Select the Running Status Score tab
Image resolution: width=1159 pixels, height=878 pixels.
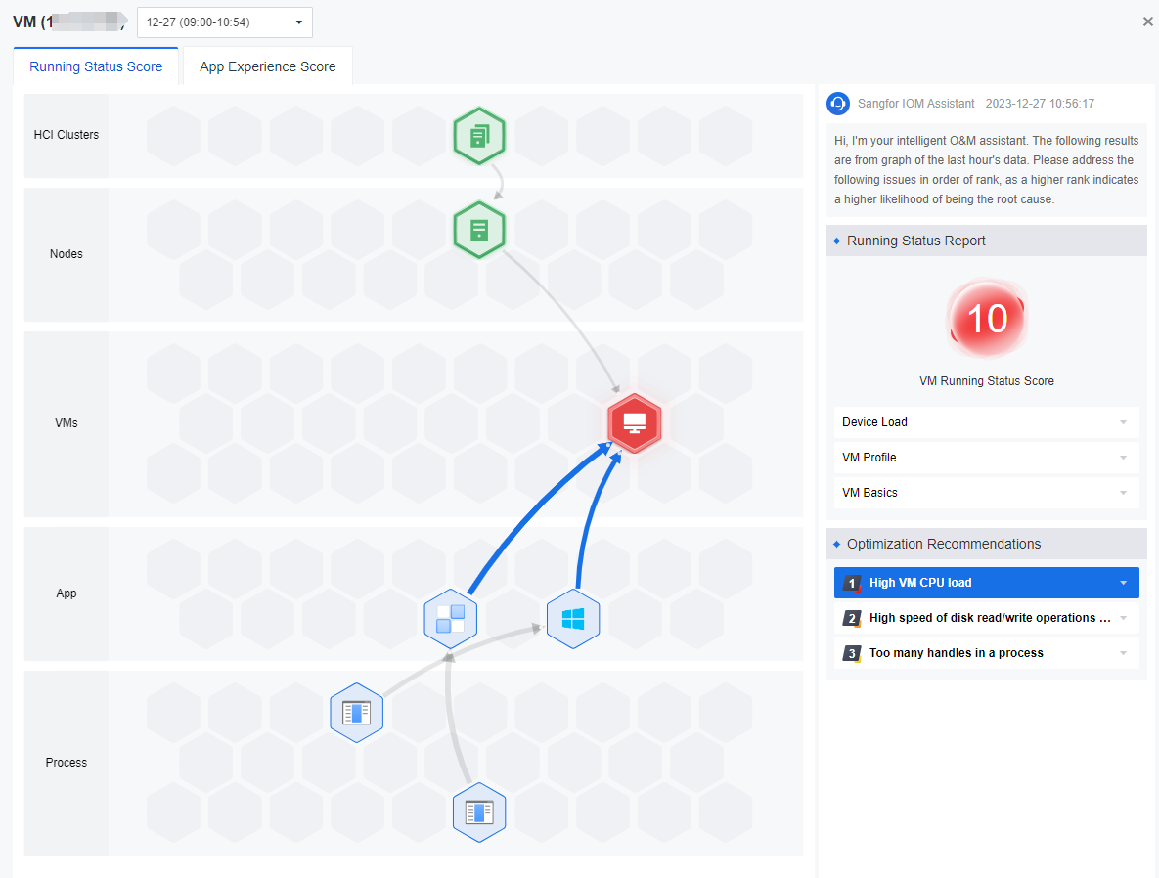(x=96, y=66)
